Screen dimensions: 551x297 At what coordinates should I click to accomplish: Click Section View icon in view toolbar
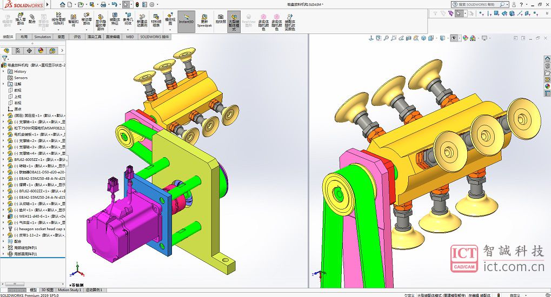(408, 38)
